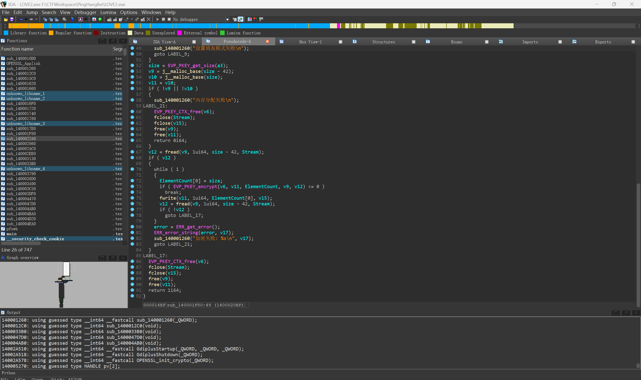
Task: Toggle breakpoint dot on line 91
Action: pyautogui.click(x=132, y=290)
